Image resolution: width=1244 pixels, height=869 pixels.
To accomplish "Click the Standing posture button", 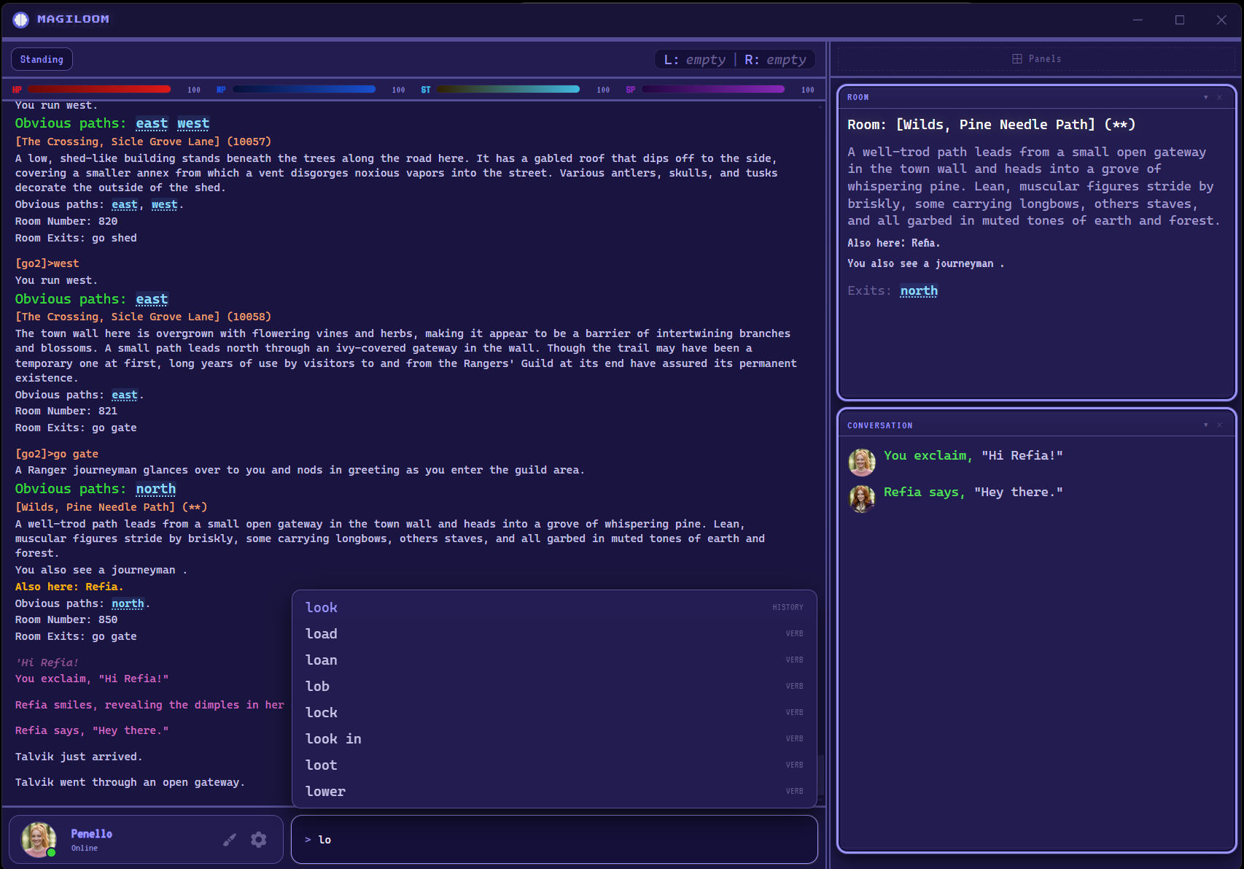I will 42,59.
